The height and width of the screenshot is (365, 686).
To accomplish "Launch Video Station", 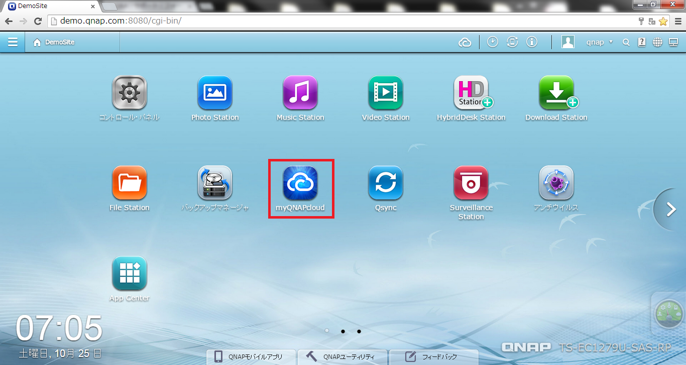I will point(386,93).
